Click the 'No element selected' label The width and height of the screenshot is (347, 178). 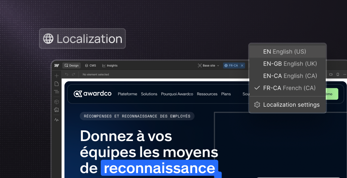pos(96,75)
